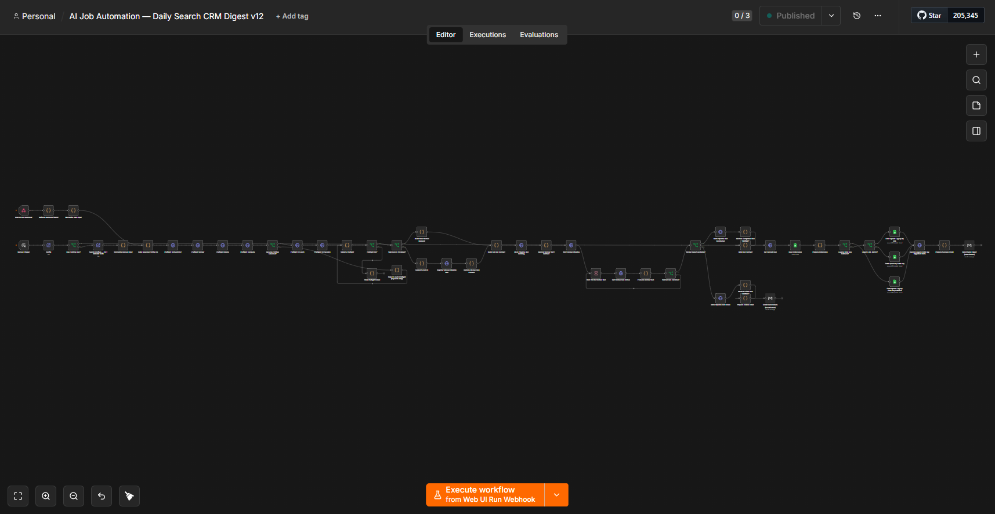
Task: Tidy up the workflow nodes
Action: (x=129, y=496)
